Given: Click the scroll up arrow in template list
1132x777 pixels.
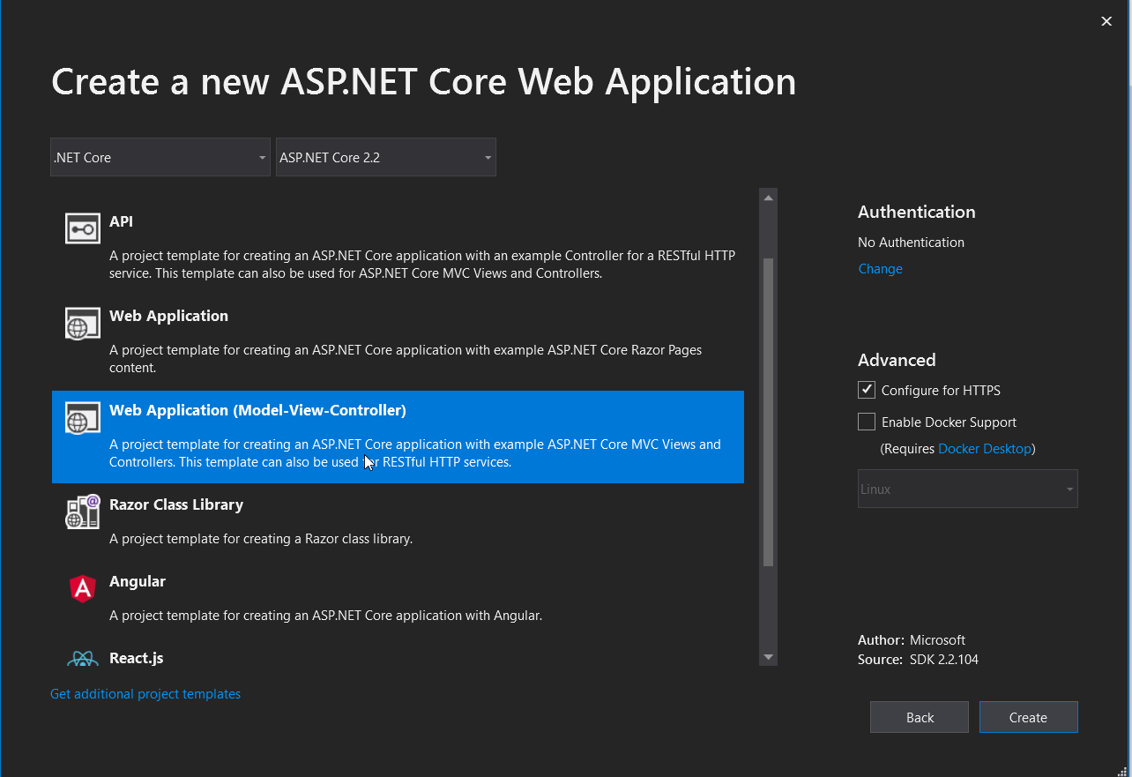Looking at the screenshot, I should point(768,198).
